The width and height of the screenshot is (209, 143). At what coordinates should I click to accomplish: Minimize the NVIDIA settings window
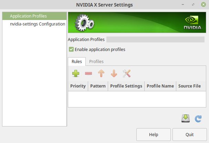(183, 5)
